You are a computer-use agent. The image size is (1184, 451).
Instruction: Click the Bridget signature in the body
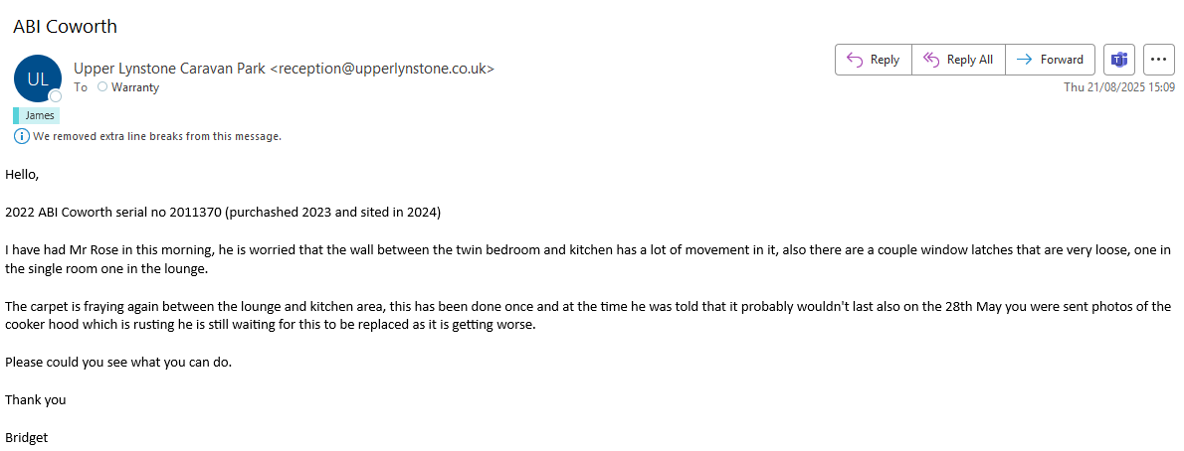tap(27, 437)
